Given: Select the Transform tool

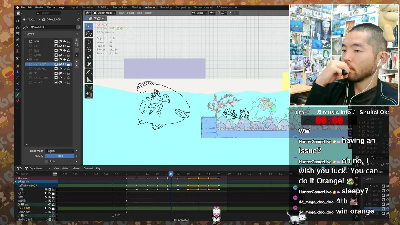Looking at the screenshot, I should 89,64.
